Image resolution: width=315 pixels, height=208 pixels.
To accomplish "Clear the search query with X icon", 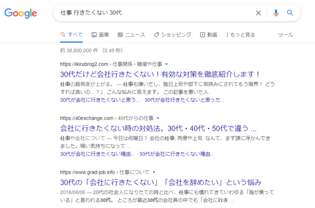I will [258, 13].
